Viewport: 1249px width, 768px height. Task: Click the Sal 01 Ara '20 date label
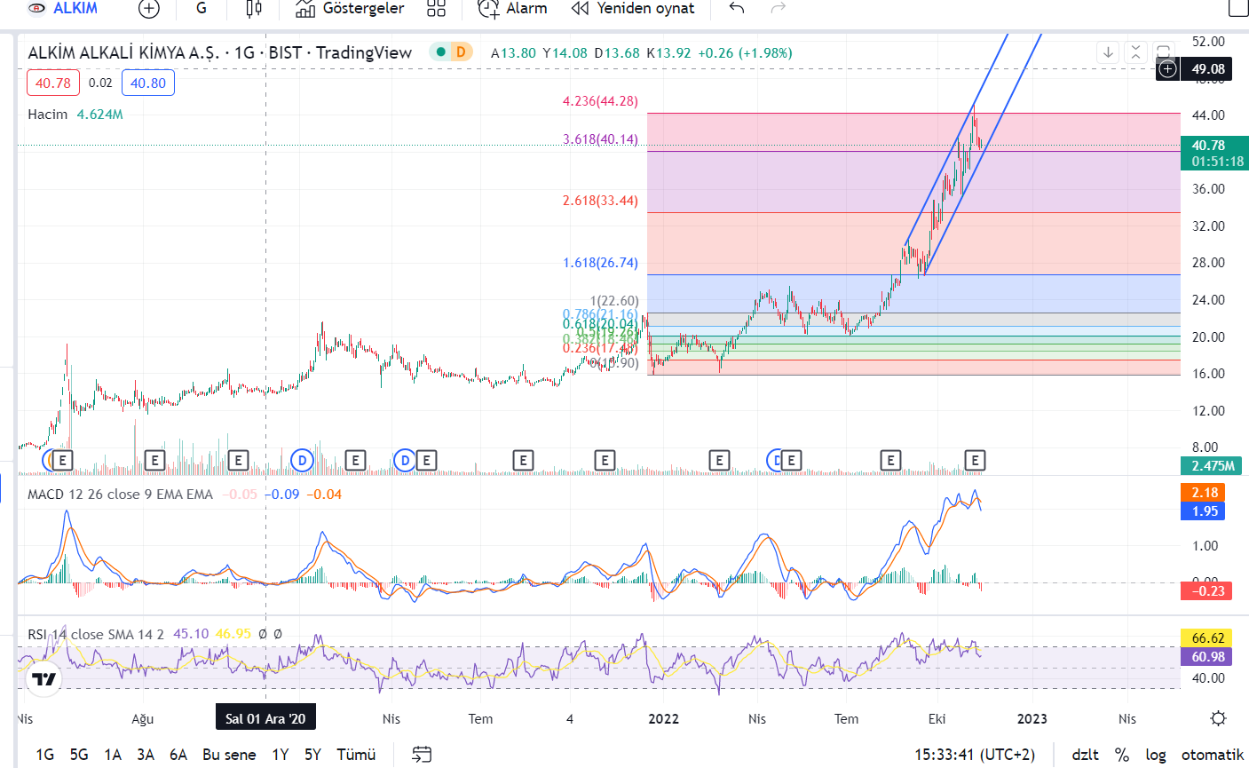pos(265,718)
